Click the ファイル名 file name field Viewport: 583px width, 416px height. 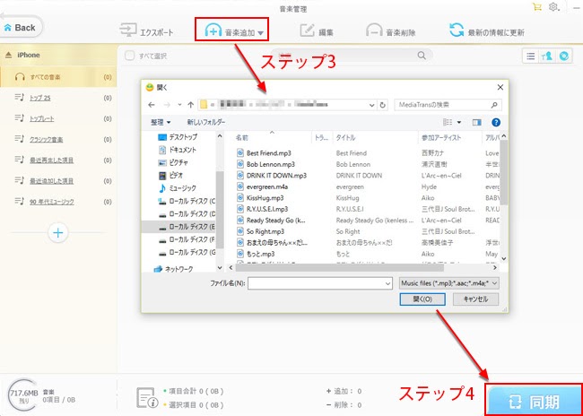pos(320,283)
